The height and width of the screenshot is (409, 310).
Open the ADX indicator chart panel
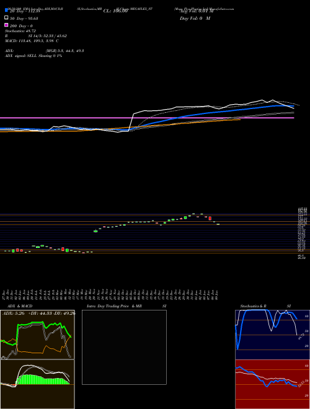pos(37,335)
